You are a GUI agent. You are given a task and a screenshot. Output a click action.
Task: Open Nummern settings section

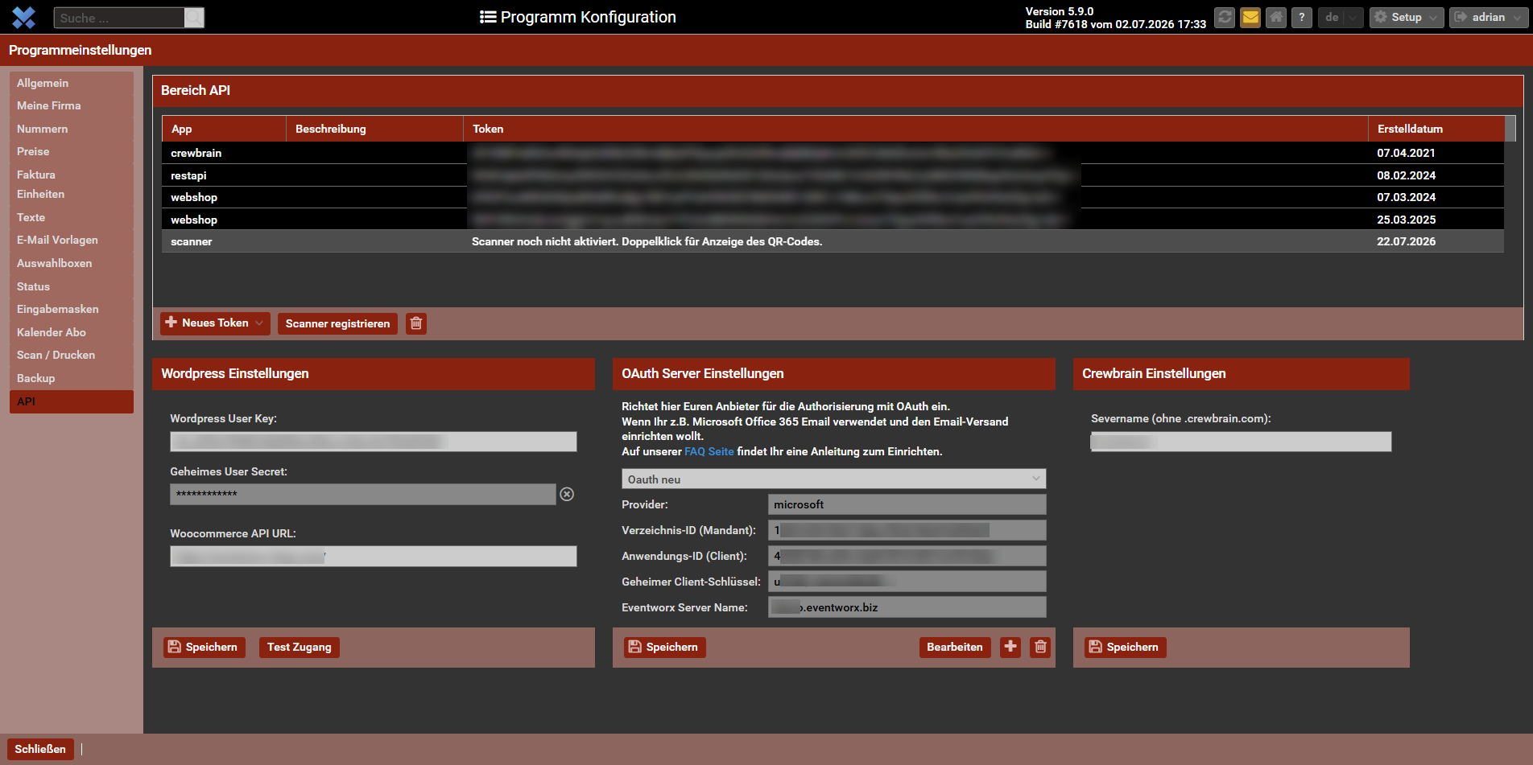pos(72,129)
